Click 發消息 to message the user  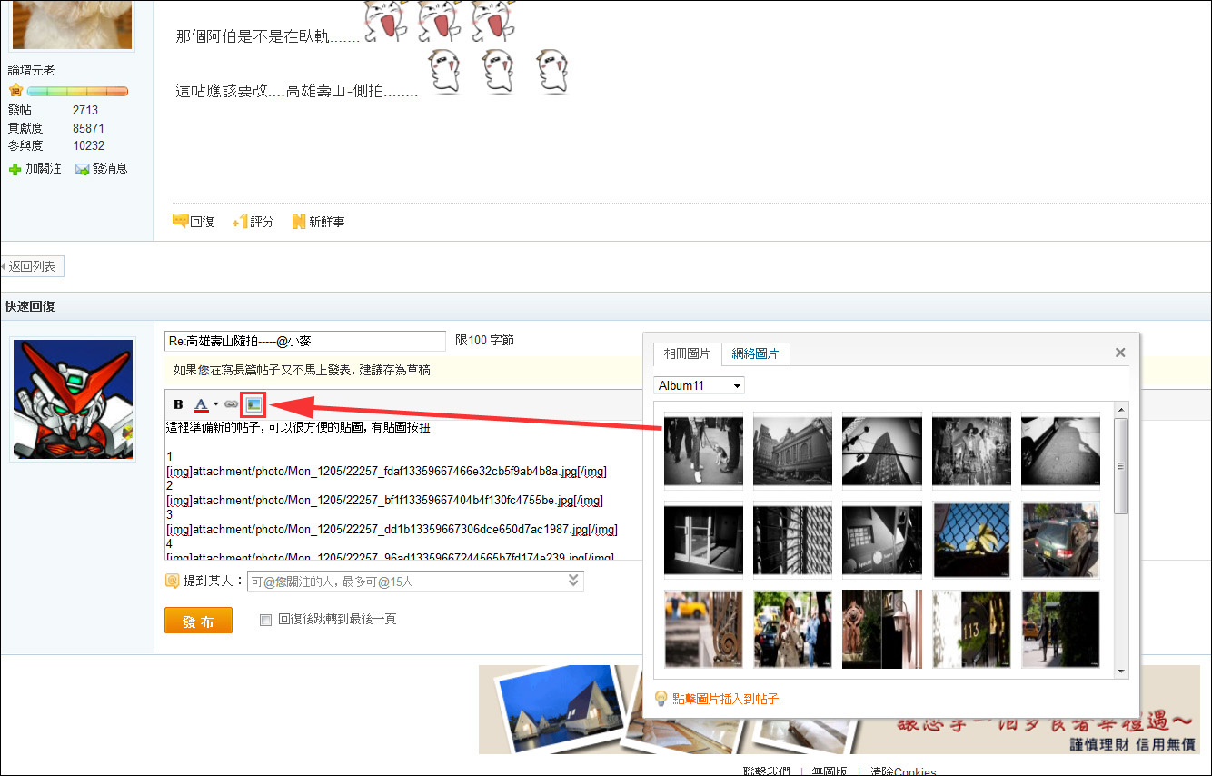[101, 168]
